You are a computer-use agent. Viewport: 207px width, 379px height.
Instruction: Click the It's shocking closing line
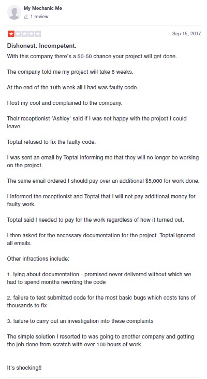pyautogui.click(x=24, y=368)
